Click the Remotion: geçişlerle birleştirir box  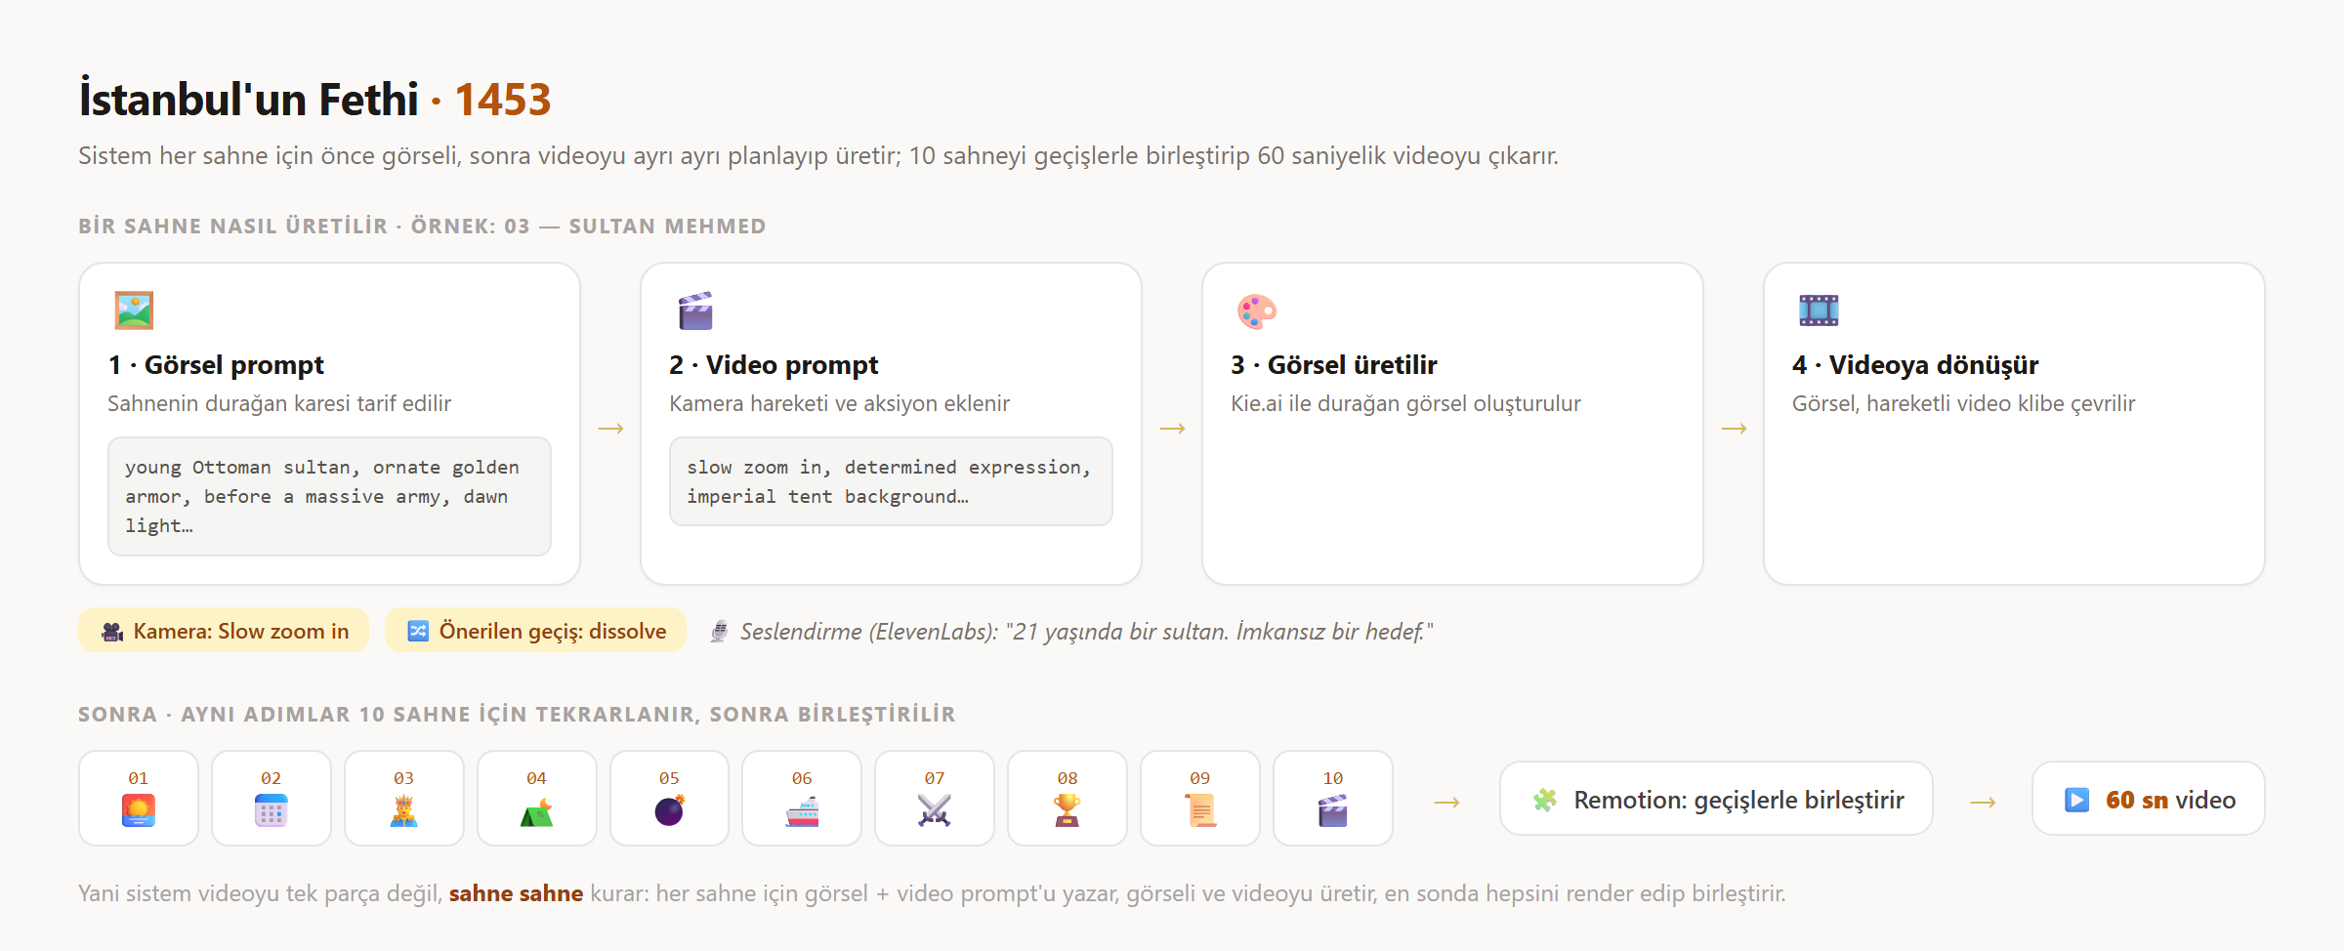[1716, 799]
